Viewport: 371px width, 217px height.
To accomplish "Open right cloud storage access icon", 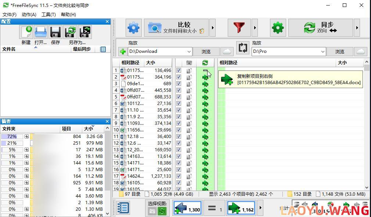I will [x=361, y=51].
